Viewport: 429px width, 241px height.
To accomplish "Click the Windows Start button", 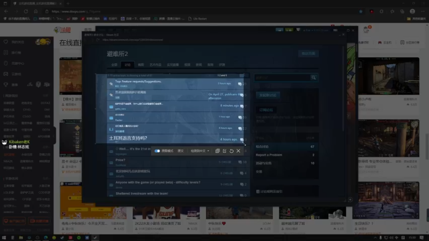I will (x=4, y=238).
